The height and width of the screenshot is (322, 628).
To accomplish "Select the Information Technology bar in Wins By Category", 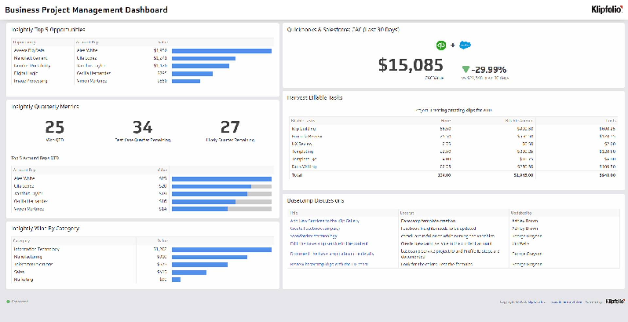I will pos(222,249).
